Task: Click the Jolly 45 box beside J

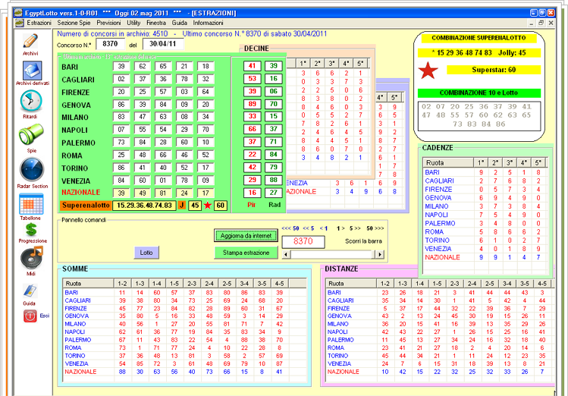Action: (195, 206)
